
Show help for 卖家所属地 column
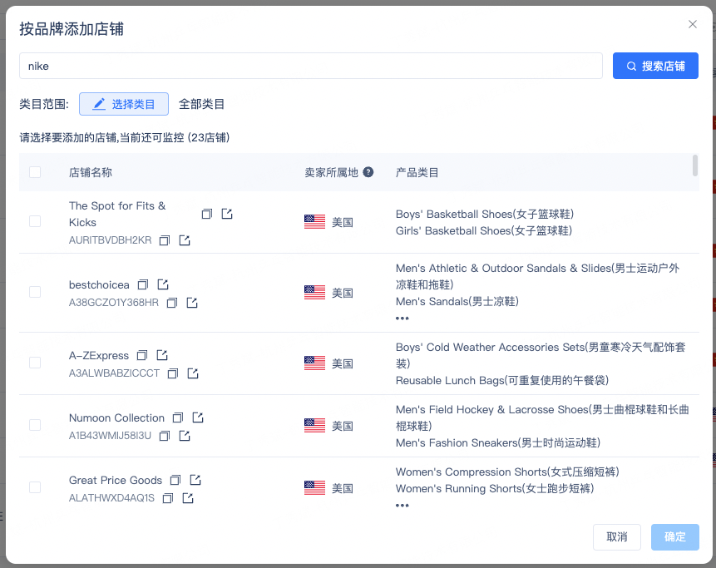[x=368, y=172]
